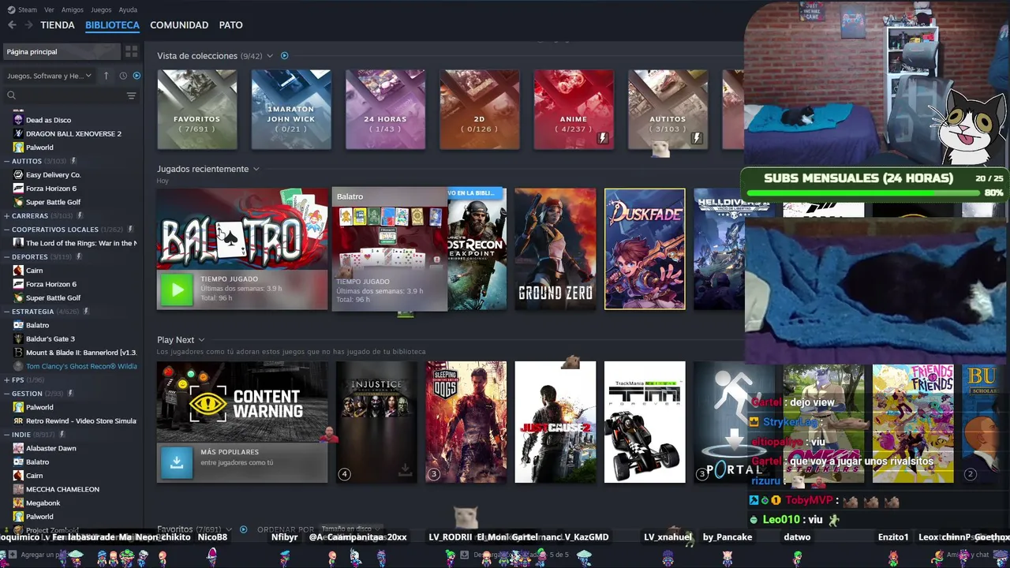The width and height of the screenshot is (1010, 568).
Task: Open the 1MARATON JOHN WICK collection tile
Action: click(291, 110)
